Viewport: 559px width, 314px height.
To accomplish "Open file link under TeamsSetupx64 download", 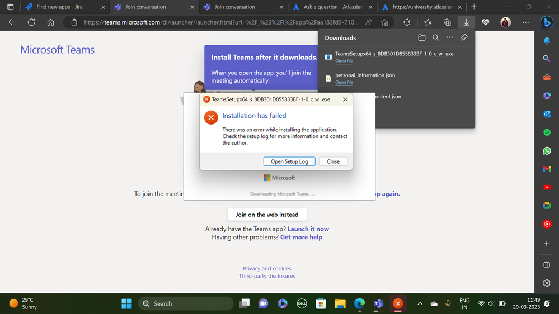I will pos(344,61).
